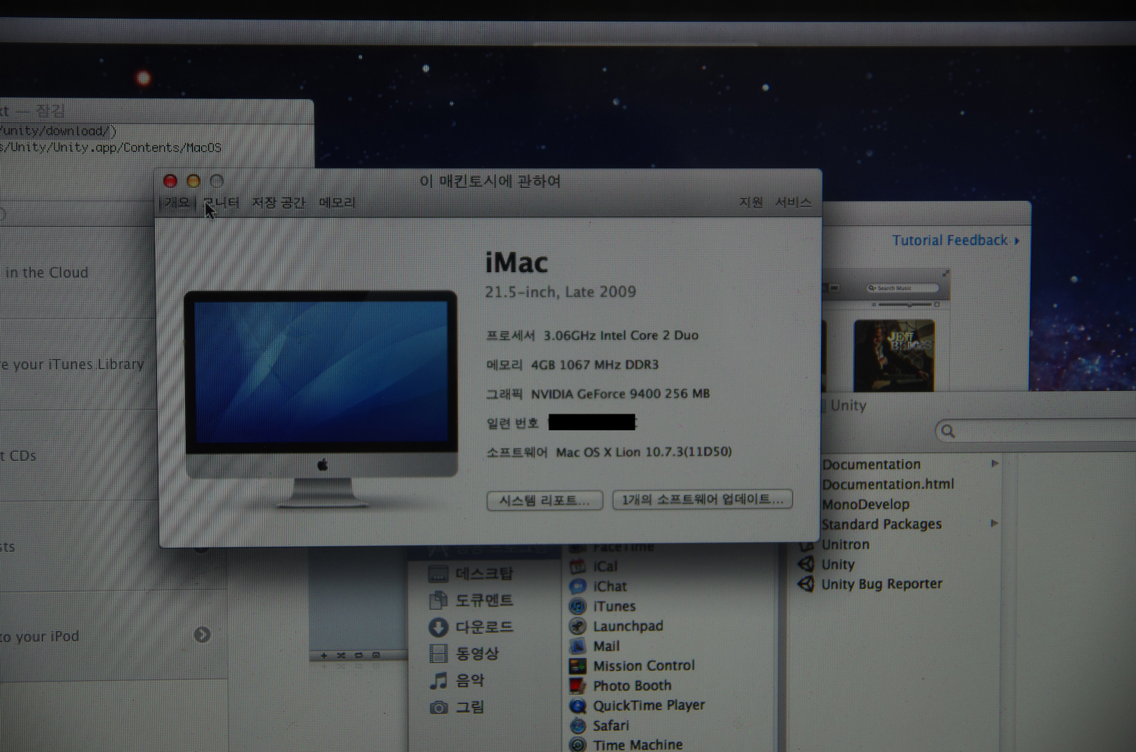The image size is (1136, 752).
Task: Expand the Standard Packages folder arrow
Action: click(x=995, y=523)
